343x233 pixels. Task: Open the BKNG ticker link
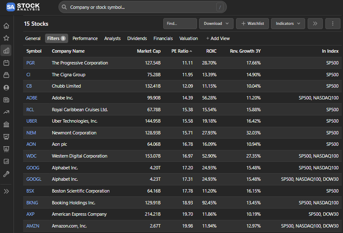point(32,203)
